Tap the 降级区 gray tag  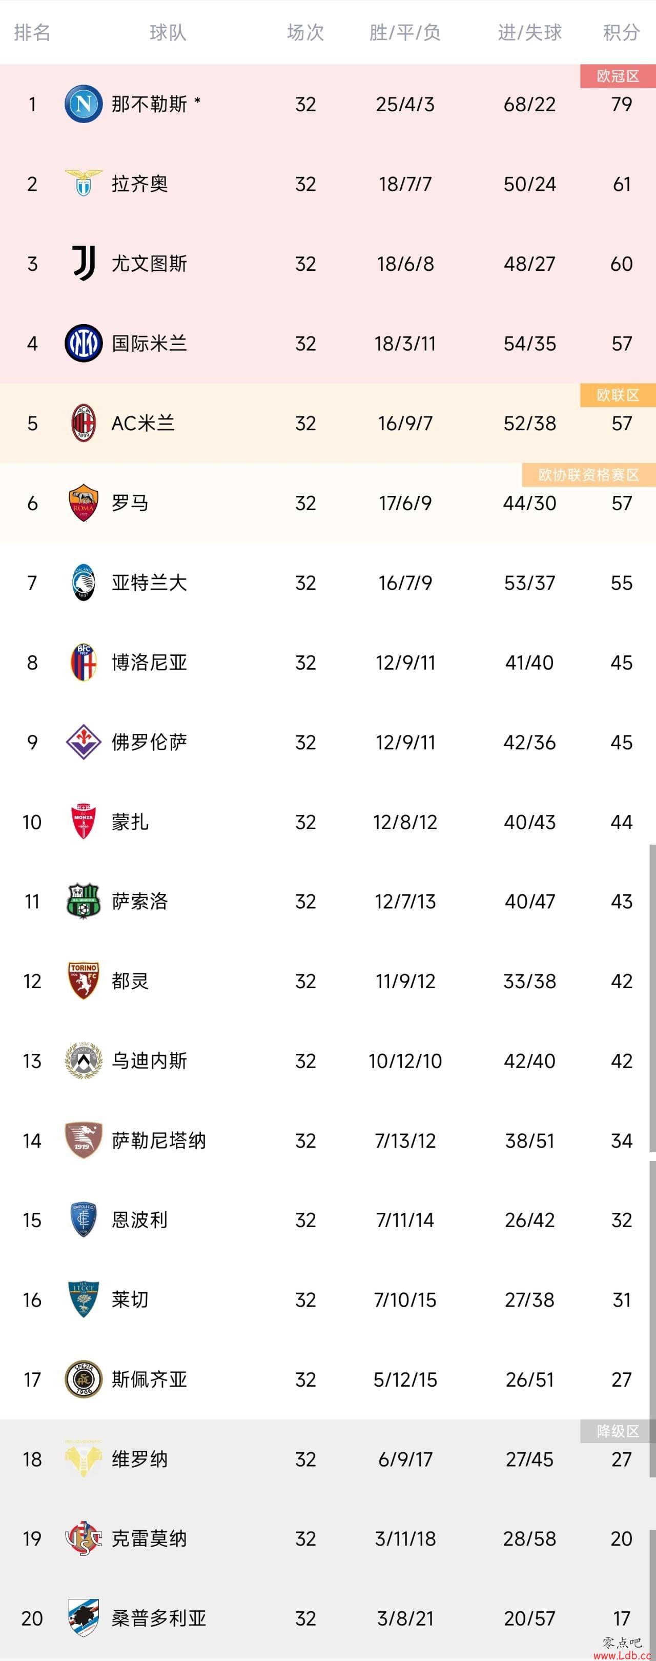[x=618, y=1431]
